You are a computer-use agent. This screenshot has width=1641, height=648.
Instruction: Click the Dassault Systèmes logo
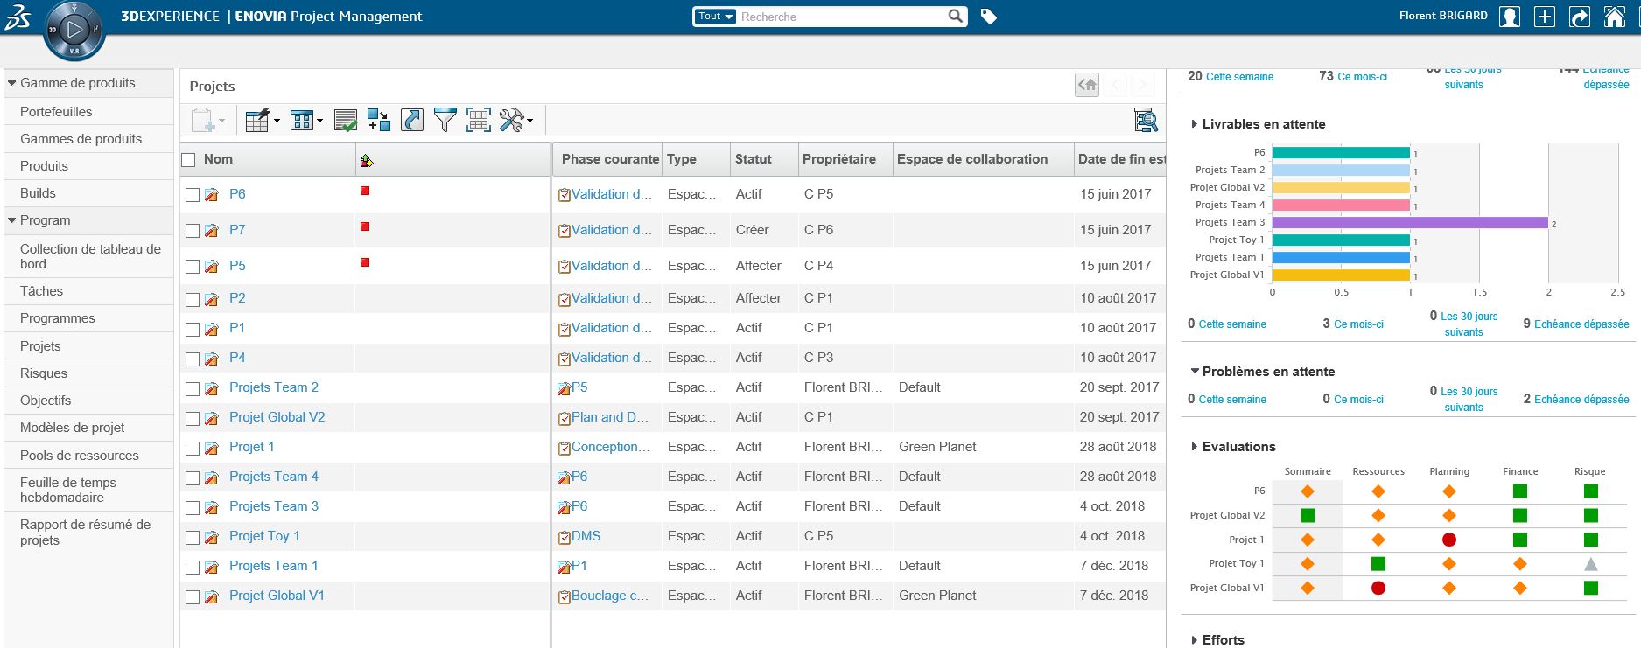(18, 17)
